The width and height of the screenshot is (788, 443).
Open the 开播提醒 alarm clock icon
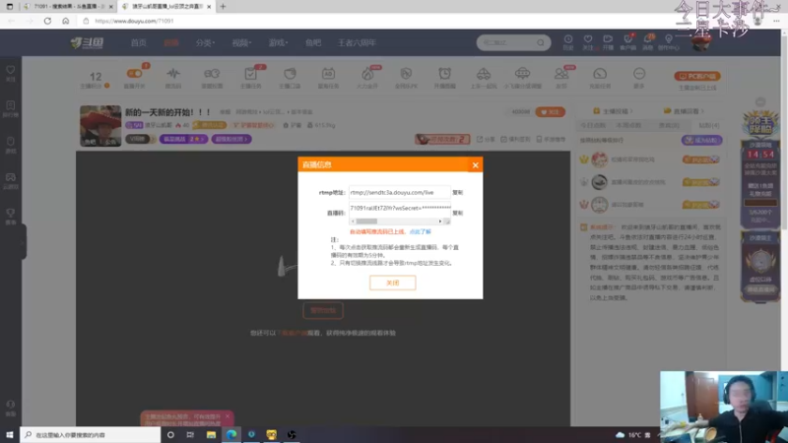[445, 74]
